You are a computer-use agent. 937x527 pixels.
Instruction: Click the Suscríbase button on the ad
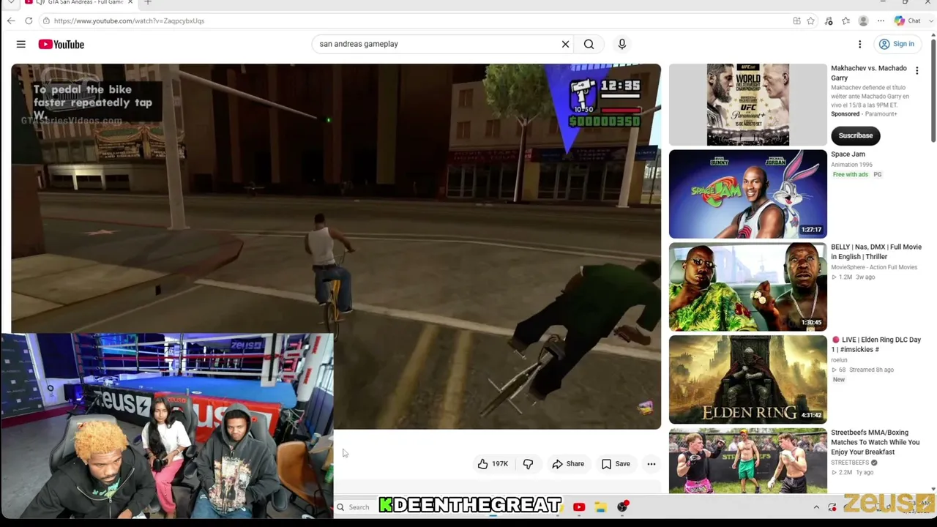pos(855,135)
